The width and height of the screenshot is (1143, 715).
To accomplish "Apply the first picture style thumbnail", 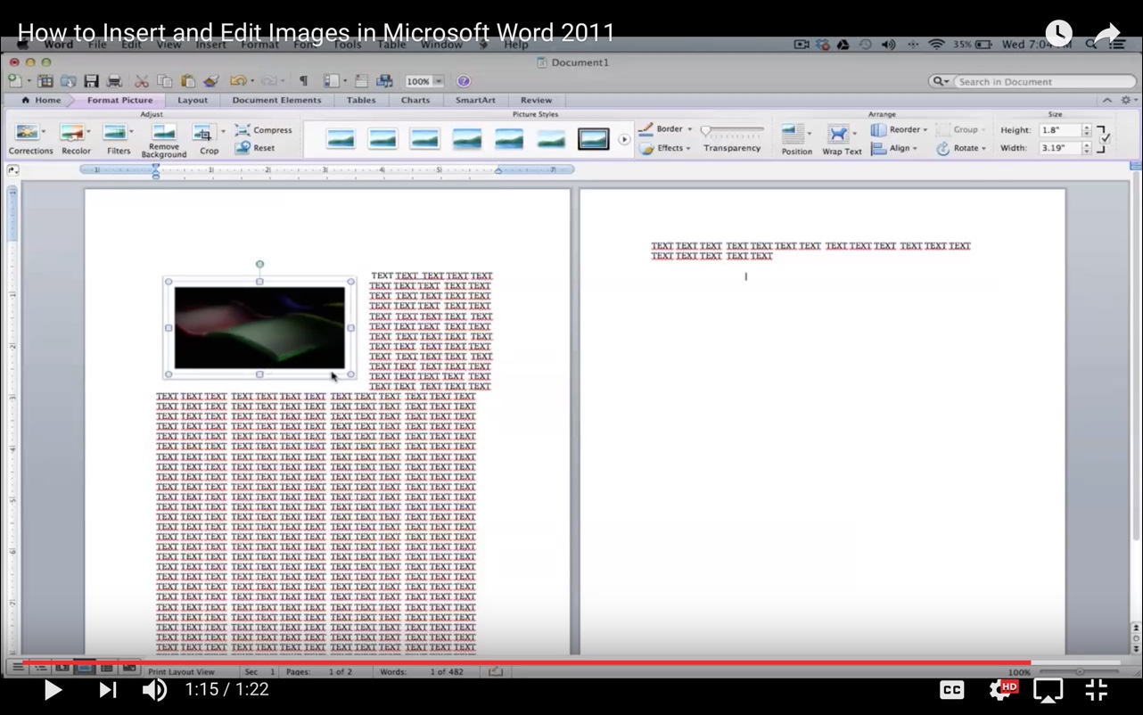I will coord(341,138).
